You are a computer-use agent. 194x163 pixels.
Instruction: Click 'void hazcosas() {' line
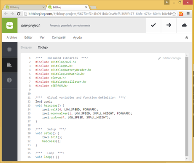point(50,105)
